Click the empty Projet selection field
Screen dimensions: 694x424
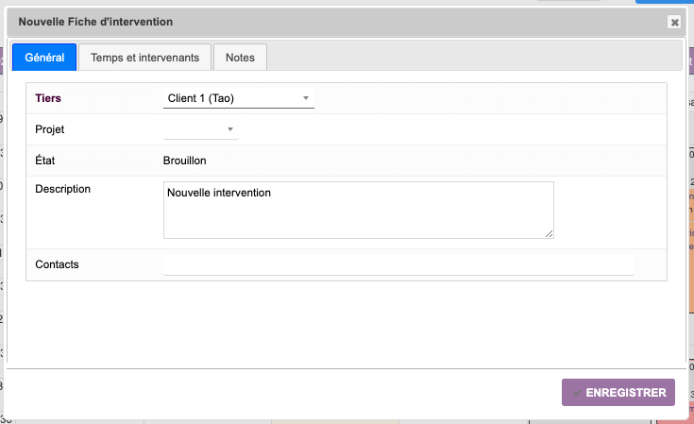pyautogui.click(x=193, y=129)
